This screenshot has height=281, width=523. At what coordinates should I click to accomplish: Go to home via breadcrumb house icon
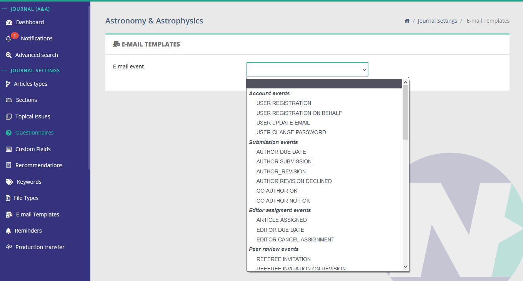coord(407,21)
